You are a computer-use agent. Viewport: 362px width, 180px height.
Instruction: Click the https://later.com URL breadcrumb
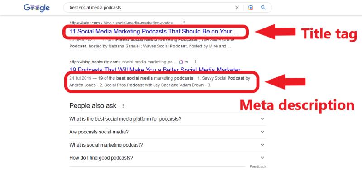click(123, 23)
